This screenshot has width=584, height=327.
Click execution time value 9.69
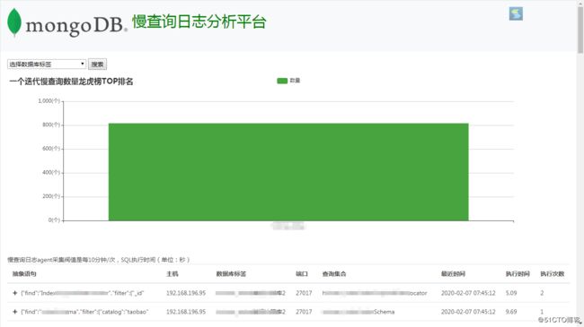point(511,312)
